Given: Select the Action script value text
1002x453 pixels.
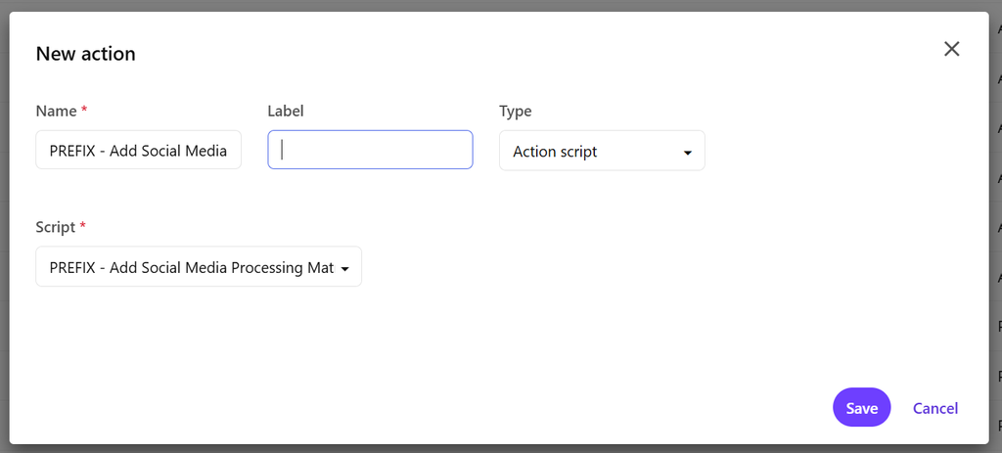Looking at the screenshot, I should 555,152.
